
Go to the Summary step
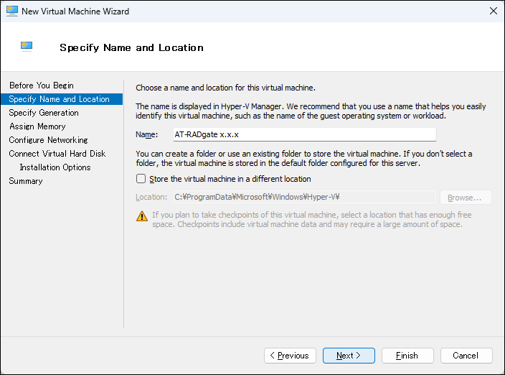[26, 181]
